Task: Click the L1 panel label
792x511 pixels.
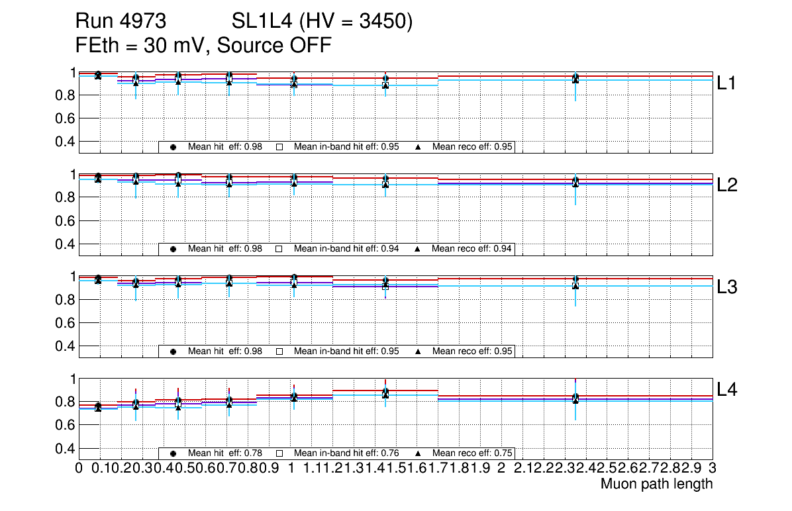Action: (x=728, y=83)
